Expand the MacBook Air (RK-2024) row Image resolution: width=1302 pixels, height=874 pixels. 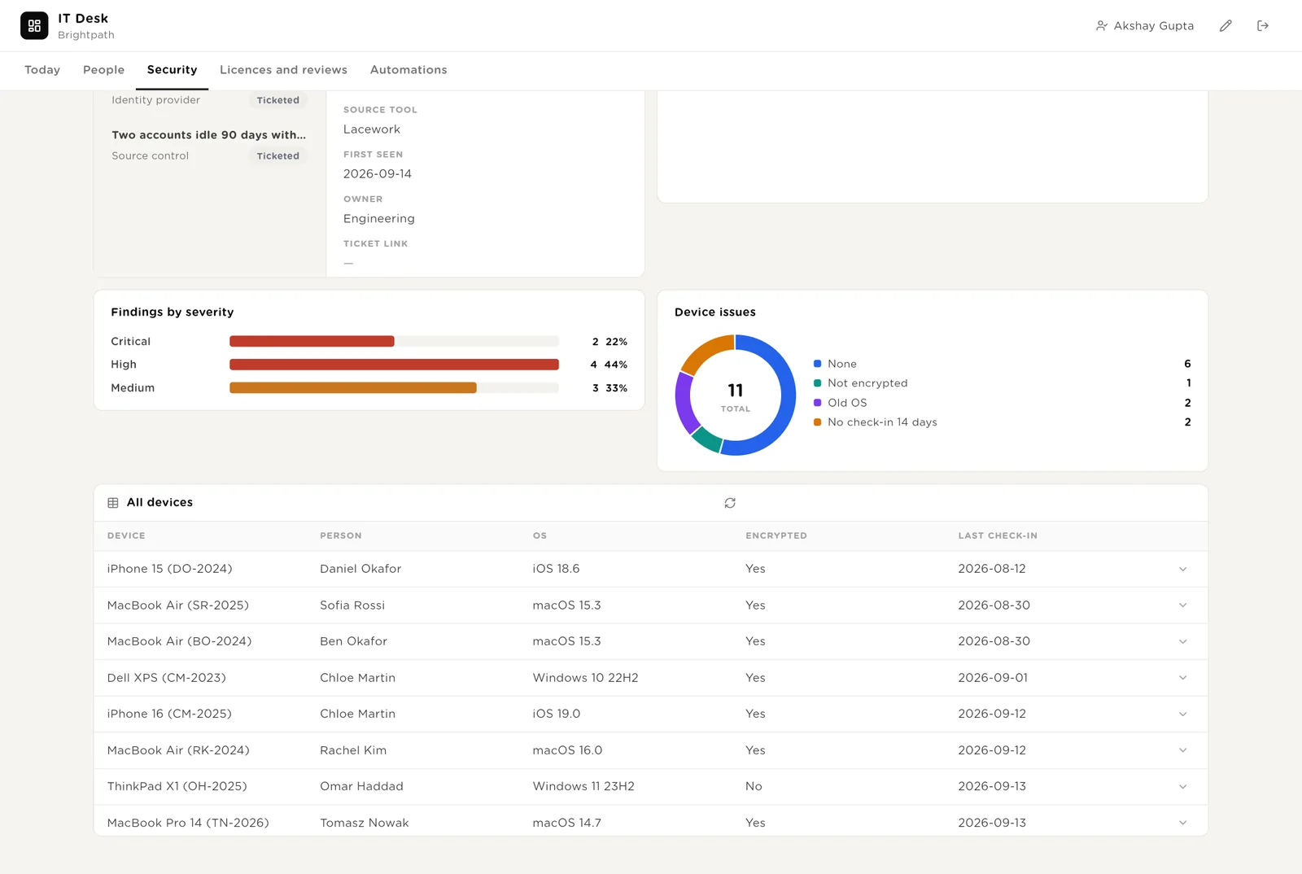pos(1182,750)
